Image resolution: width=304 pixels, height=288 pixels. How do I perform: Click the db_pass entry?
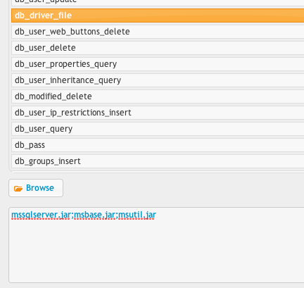[x=158, y=145]
